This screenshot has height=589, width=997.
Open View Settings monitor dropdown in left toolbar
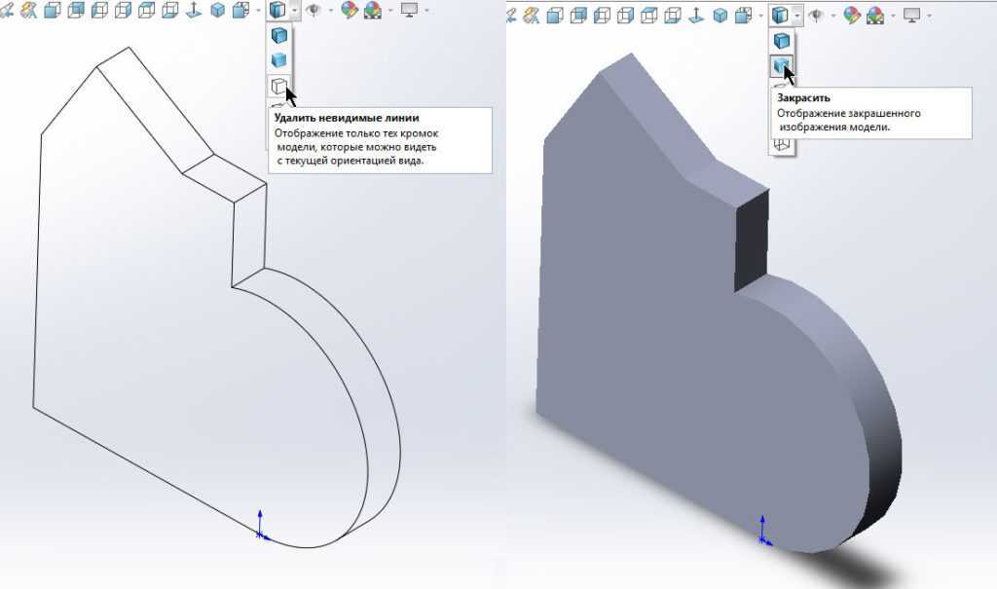pyautogui.click(x=408, y=12)
